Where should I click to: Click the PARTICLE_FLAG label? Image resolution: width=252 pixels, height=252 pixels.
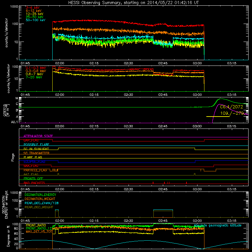coord(35,170)
